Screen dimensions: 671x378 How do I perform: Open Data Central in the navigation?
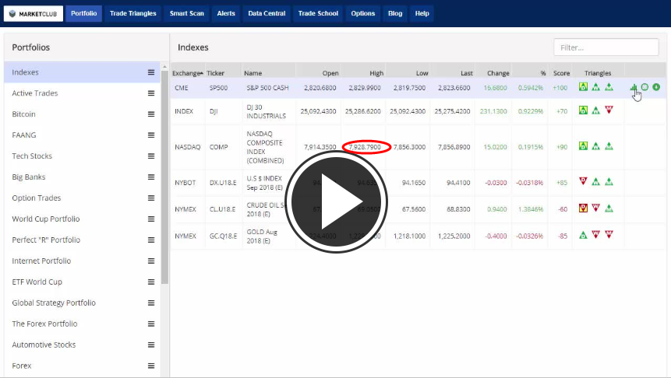267,14
